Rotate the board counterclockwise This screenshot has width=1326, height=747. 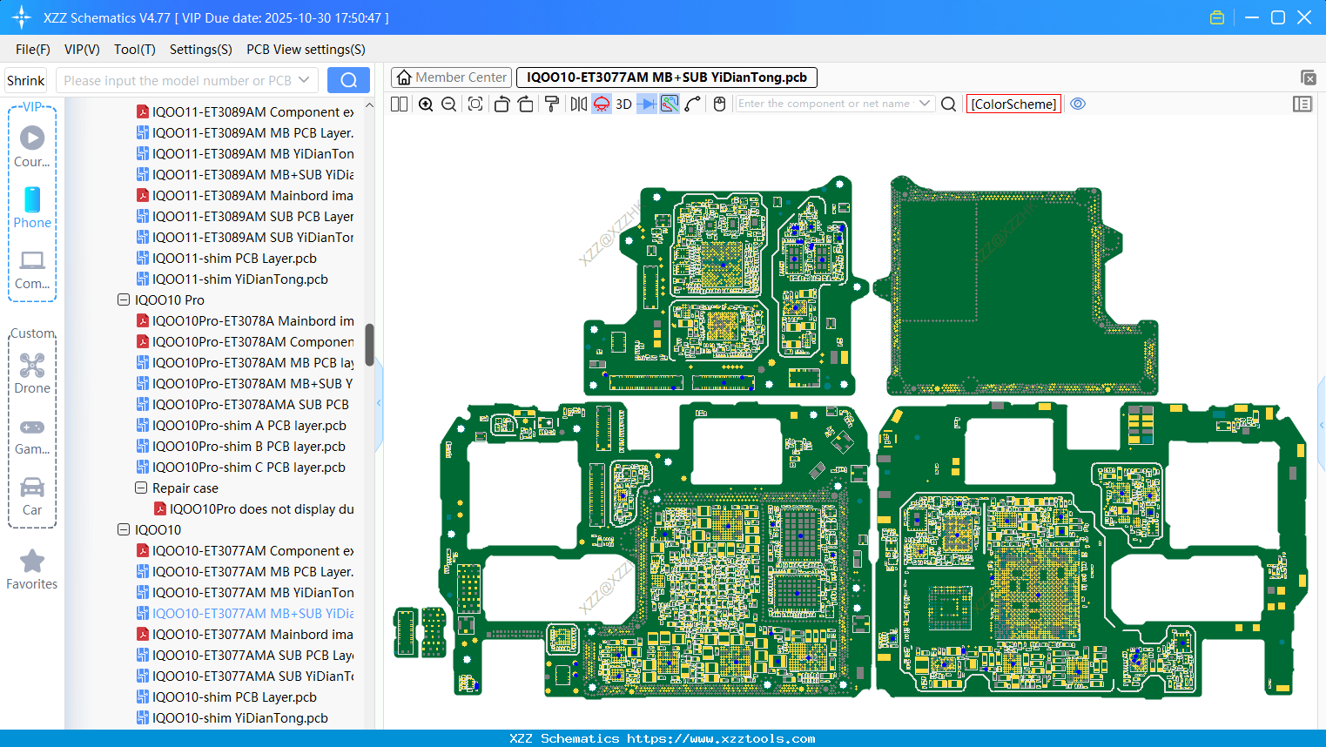point(501,104)
